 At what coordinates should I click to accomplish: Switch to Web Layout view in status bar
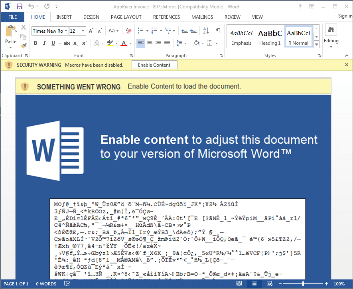pyautogui.click(x=269, y=283)
